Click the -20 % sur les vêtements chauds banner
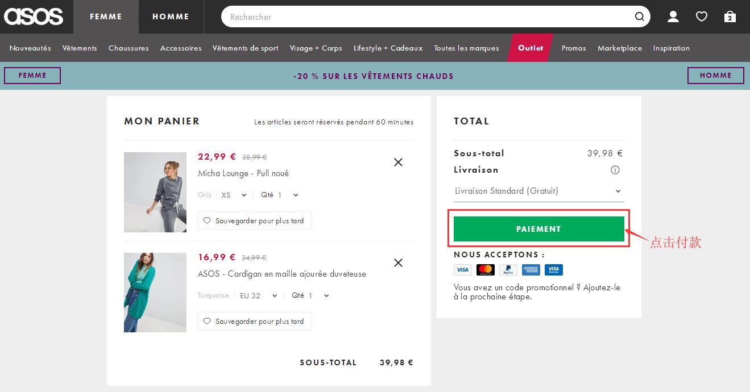This screenshot has height=392, width=750. (x=374, y=76)
